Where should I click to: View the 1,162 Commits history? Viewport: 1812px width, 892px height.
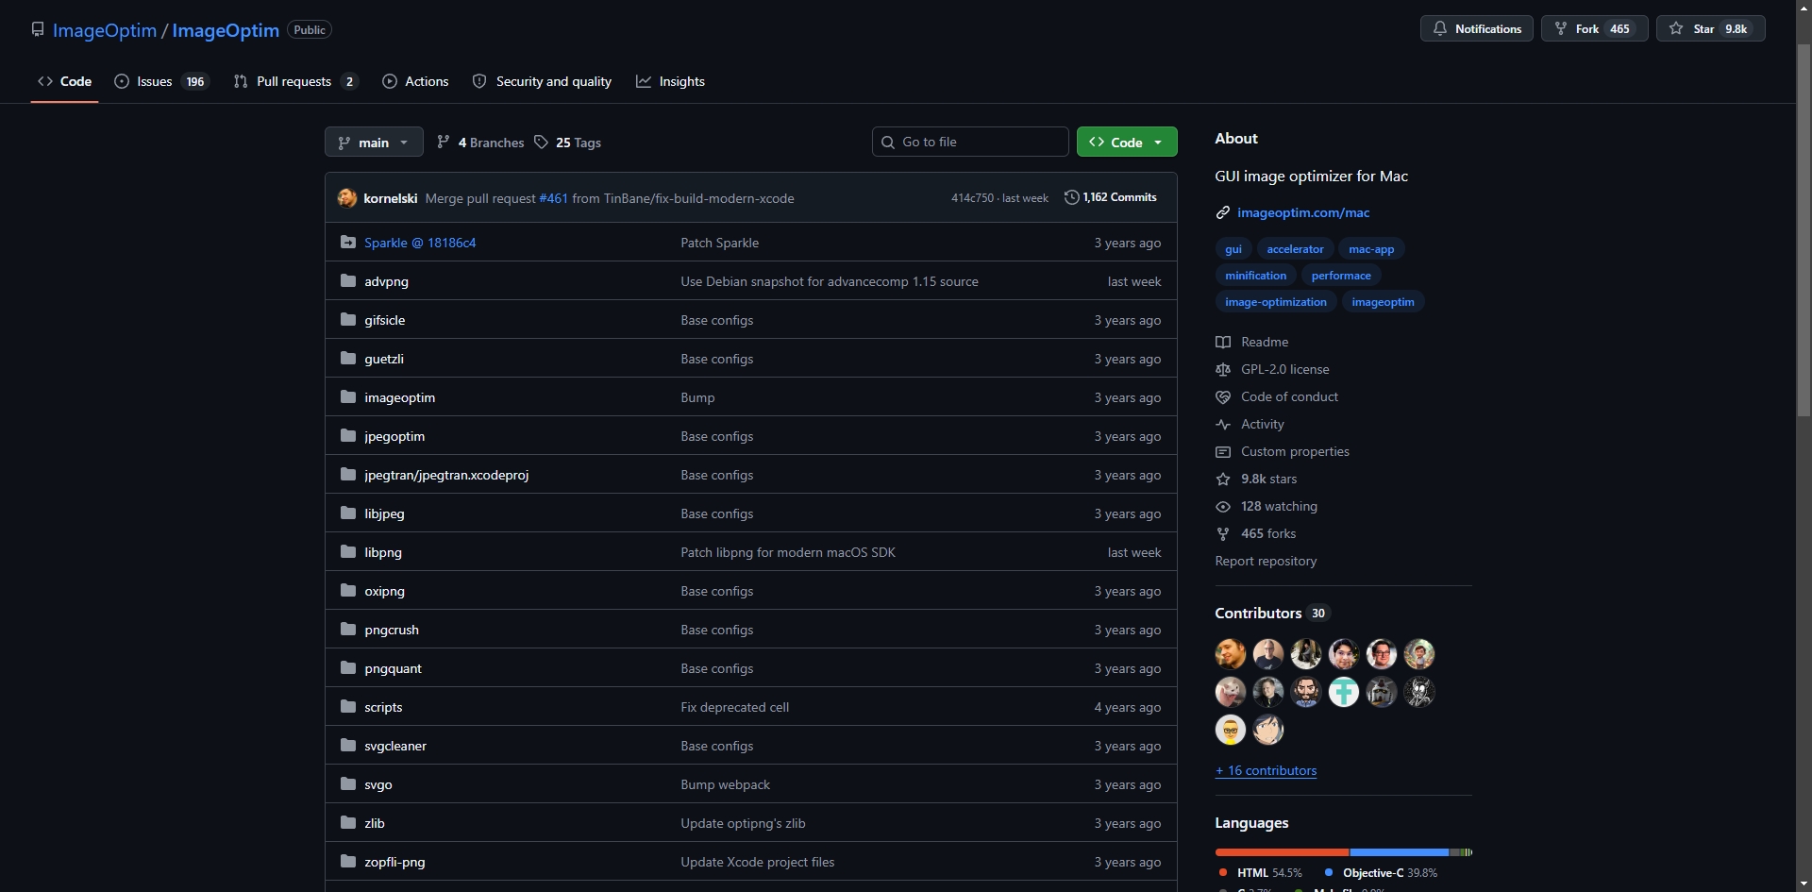pyautogui.click(x=1111, y=197)
